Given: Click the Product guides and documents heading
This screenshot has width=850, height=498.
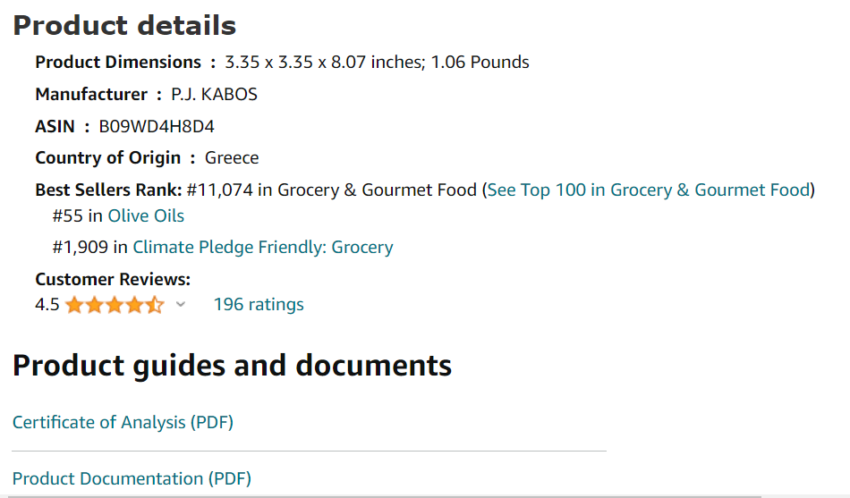Looking at the screenshot, I should tap(232, 365).
